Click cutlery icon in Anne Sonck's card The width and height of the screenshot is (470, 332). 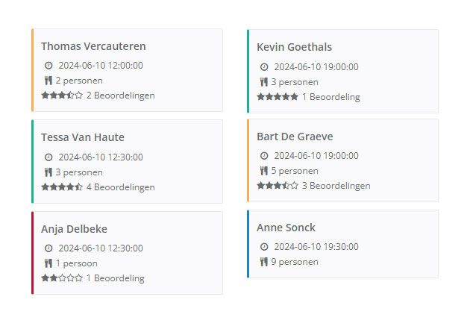click(263, 262)
